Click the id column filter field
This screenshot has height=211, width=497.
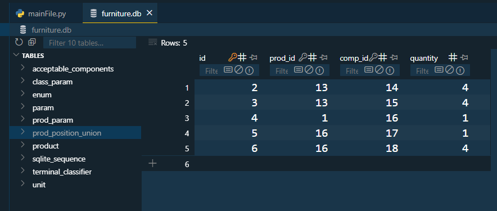(x=211, y=71)
